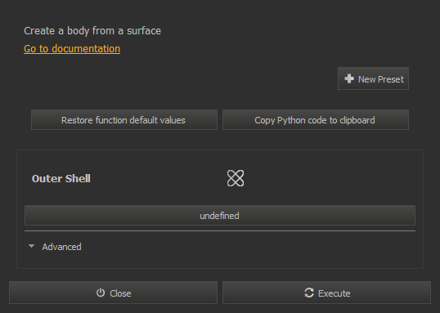Image resolution: width=440 pixels, height=313 pixels.
Task: Open the documentation link
Action: point(72,49)
